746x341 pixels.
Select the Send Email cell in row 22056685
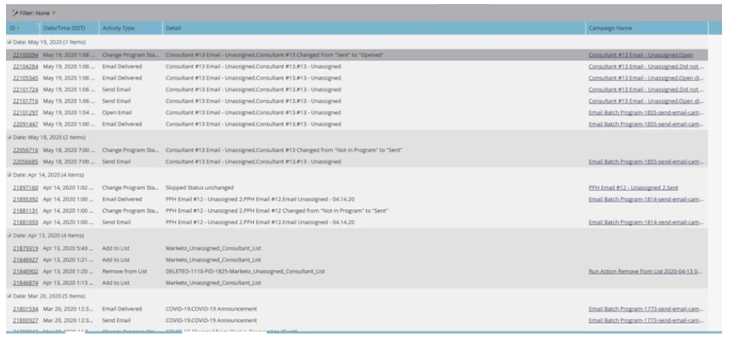point(116,162)
